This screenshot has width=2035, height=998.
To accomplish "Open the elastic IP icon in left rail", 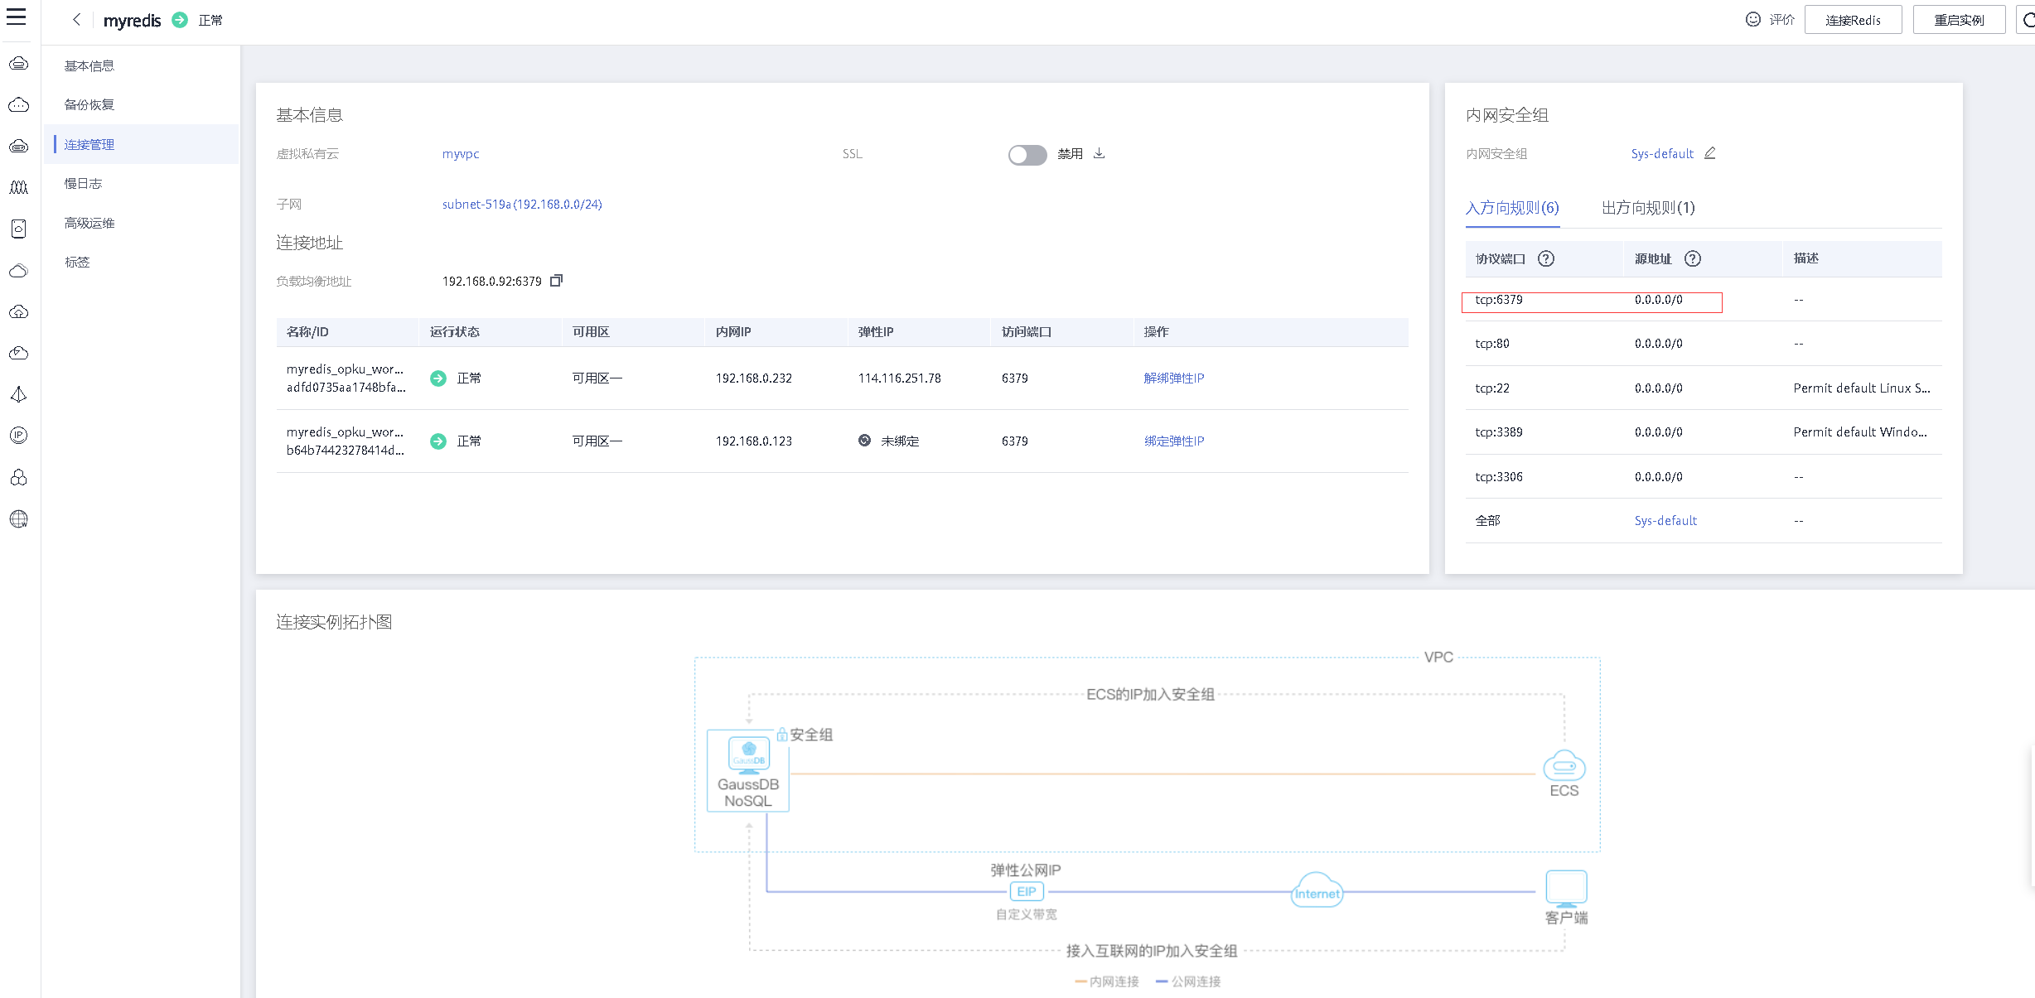I will (18, 436).
